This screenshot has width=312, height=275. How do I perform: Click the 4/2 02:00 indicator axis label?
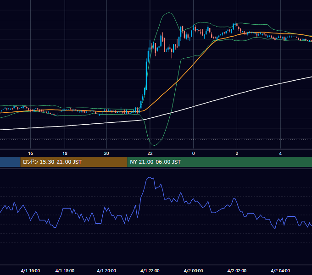[237, 270]
